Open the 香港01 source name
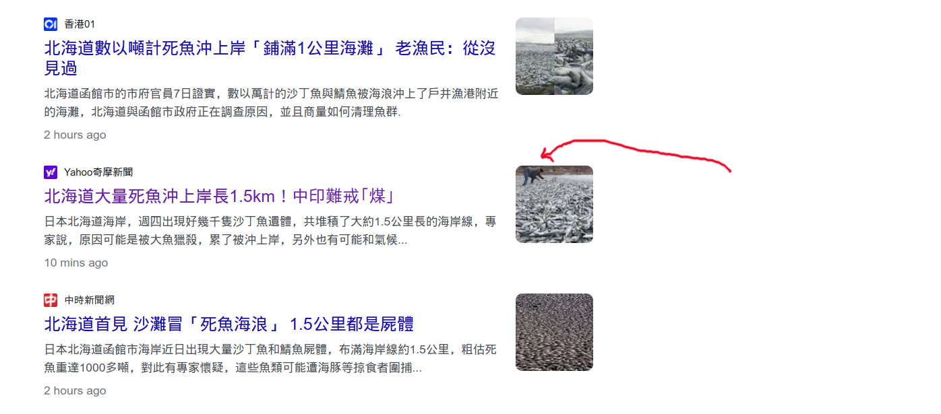 [x=80, y=24]
